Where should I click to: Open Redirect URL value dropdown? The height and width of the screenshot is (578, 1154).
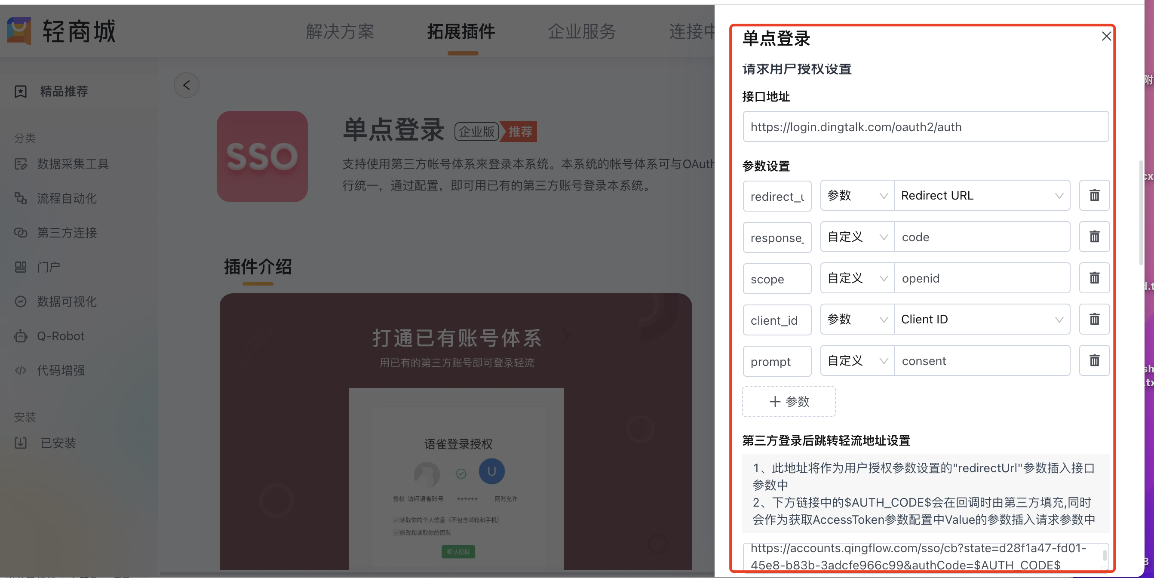click(982, 195)
